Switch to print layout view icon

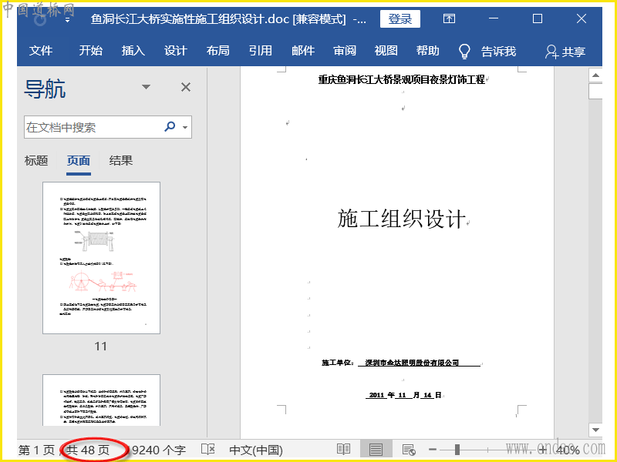pyautogui.click(x=376, y=450)
